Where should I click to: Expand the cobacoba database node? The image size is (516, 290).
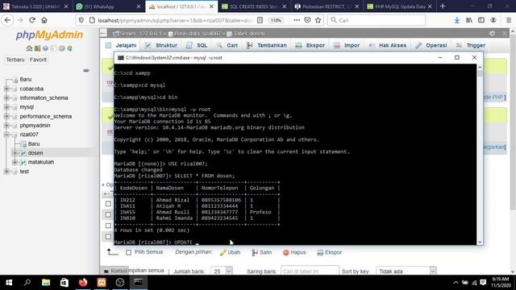tap(6, 89)
